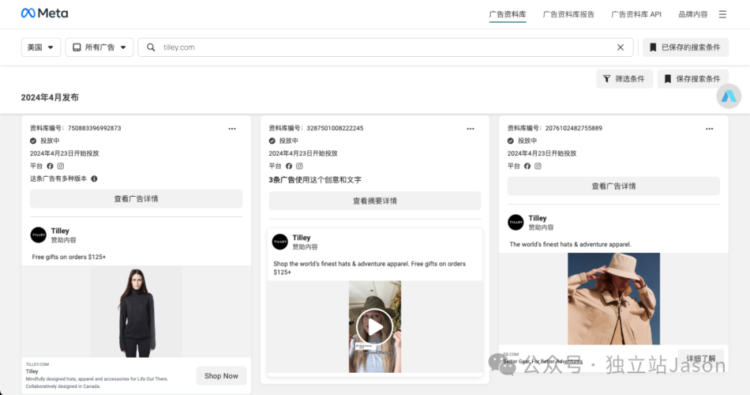Click the black jacket product image

(136, 312)
